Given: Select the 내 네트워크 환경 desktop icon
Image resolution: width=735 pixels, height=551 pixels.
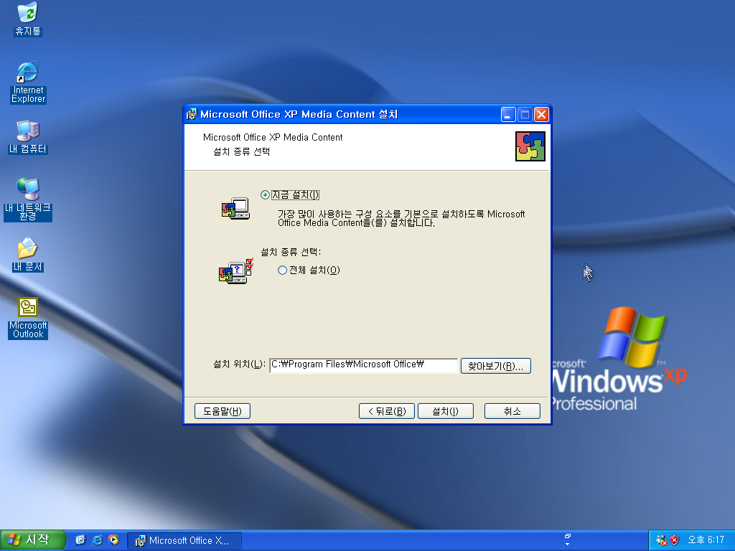Looking at the screenshot, I should pos(28,199).
